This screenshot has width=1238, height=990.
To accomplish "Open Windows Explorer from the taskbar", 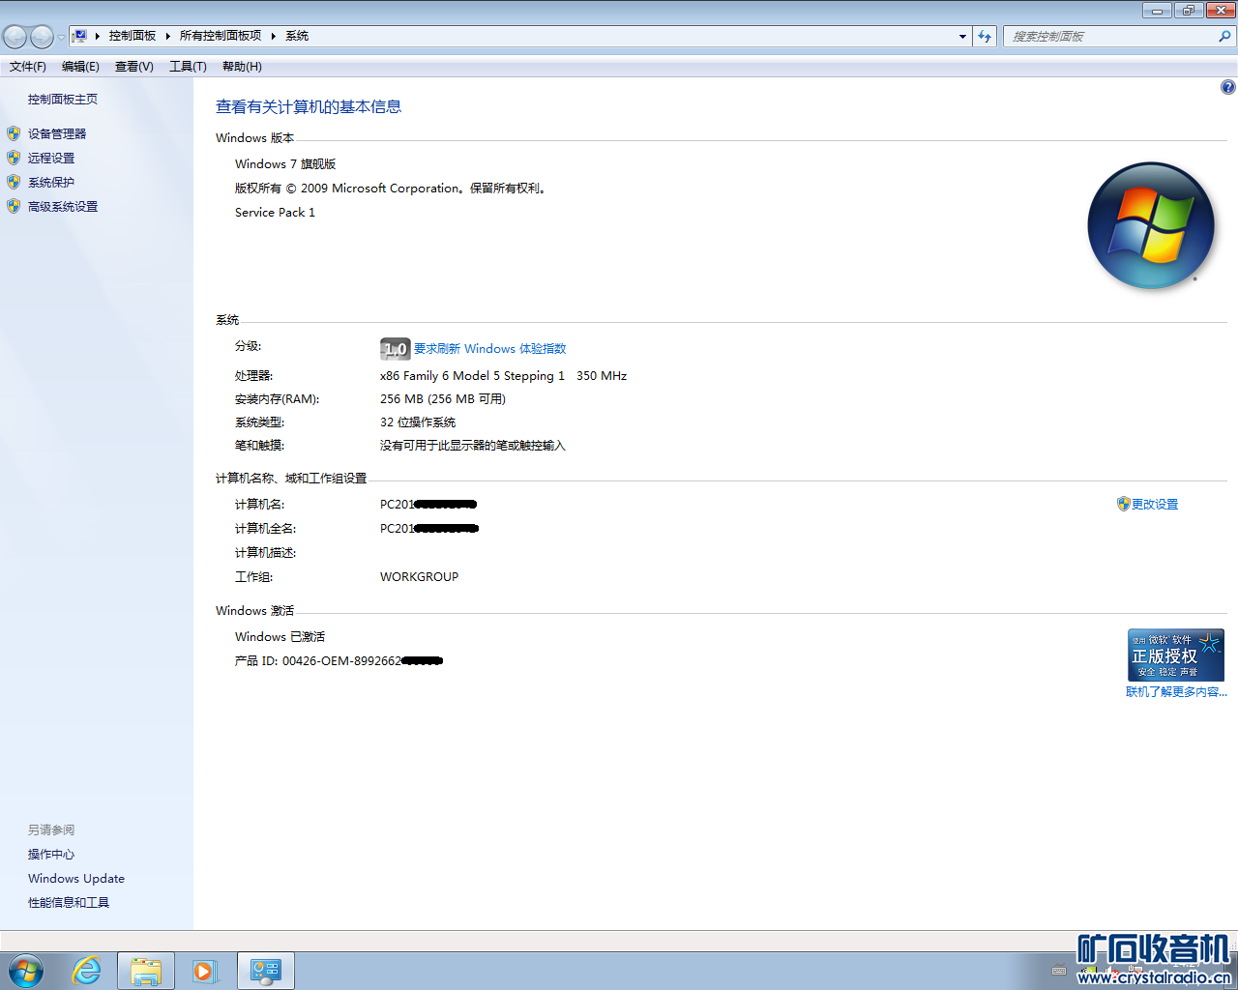I will 146,971.
